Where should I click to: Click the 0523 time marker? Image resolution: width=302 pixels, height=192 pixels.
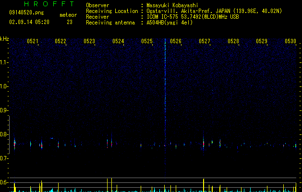click(x=89, y=41)
